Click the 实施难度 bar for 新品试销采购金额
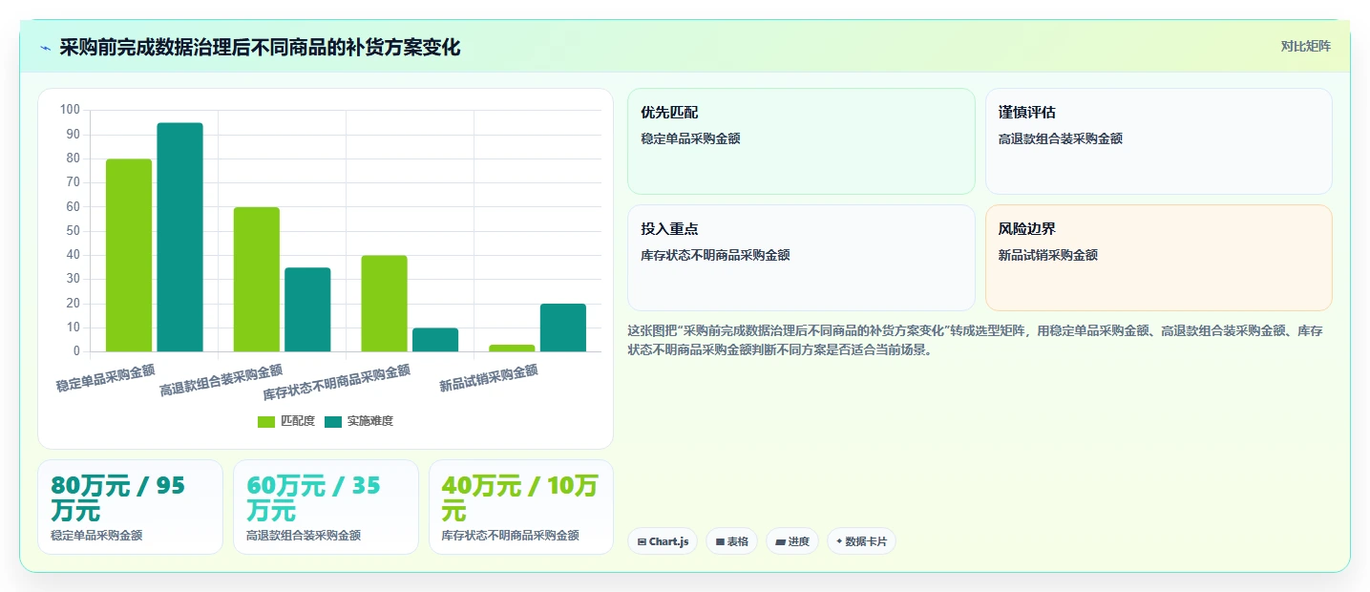The width and height of the screenshot is (1370, 592). coord(563,328)
